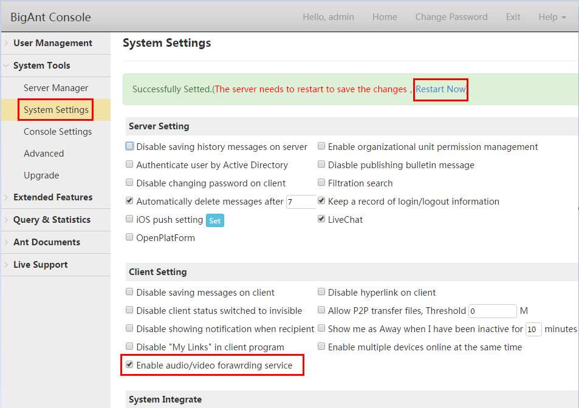This screenshot has height=408, width=579.
Task: Toggle Disable saving history messages on server
Action: point(129,146)
